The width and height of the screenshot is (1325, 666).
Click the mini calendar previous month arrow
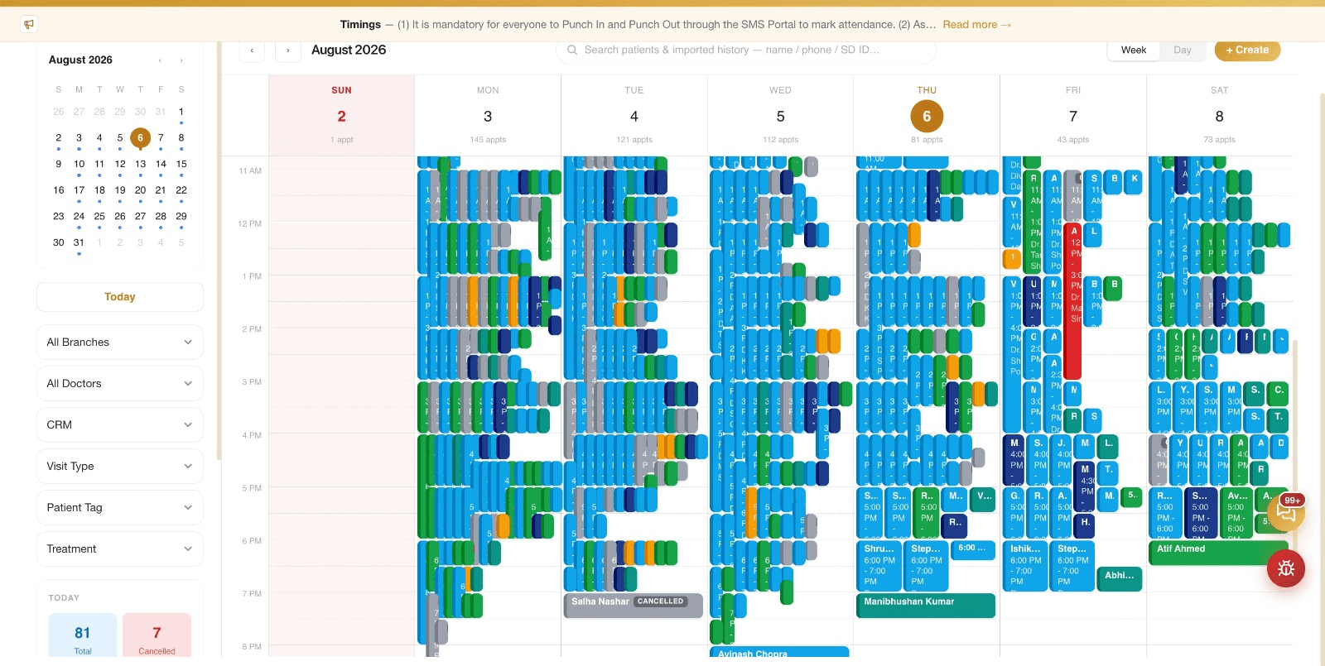(x=161, y=60)
